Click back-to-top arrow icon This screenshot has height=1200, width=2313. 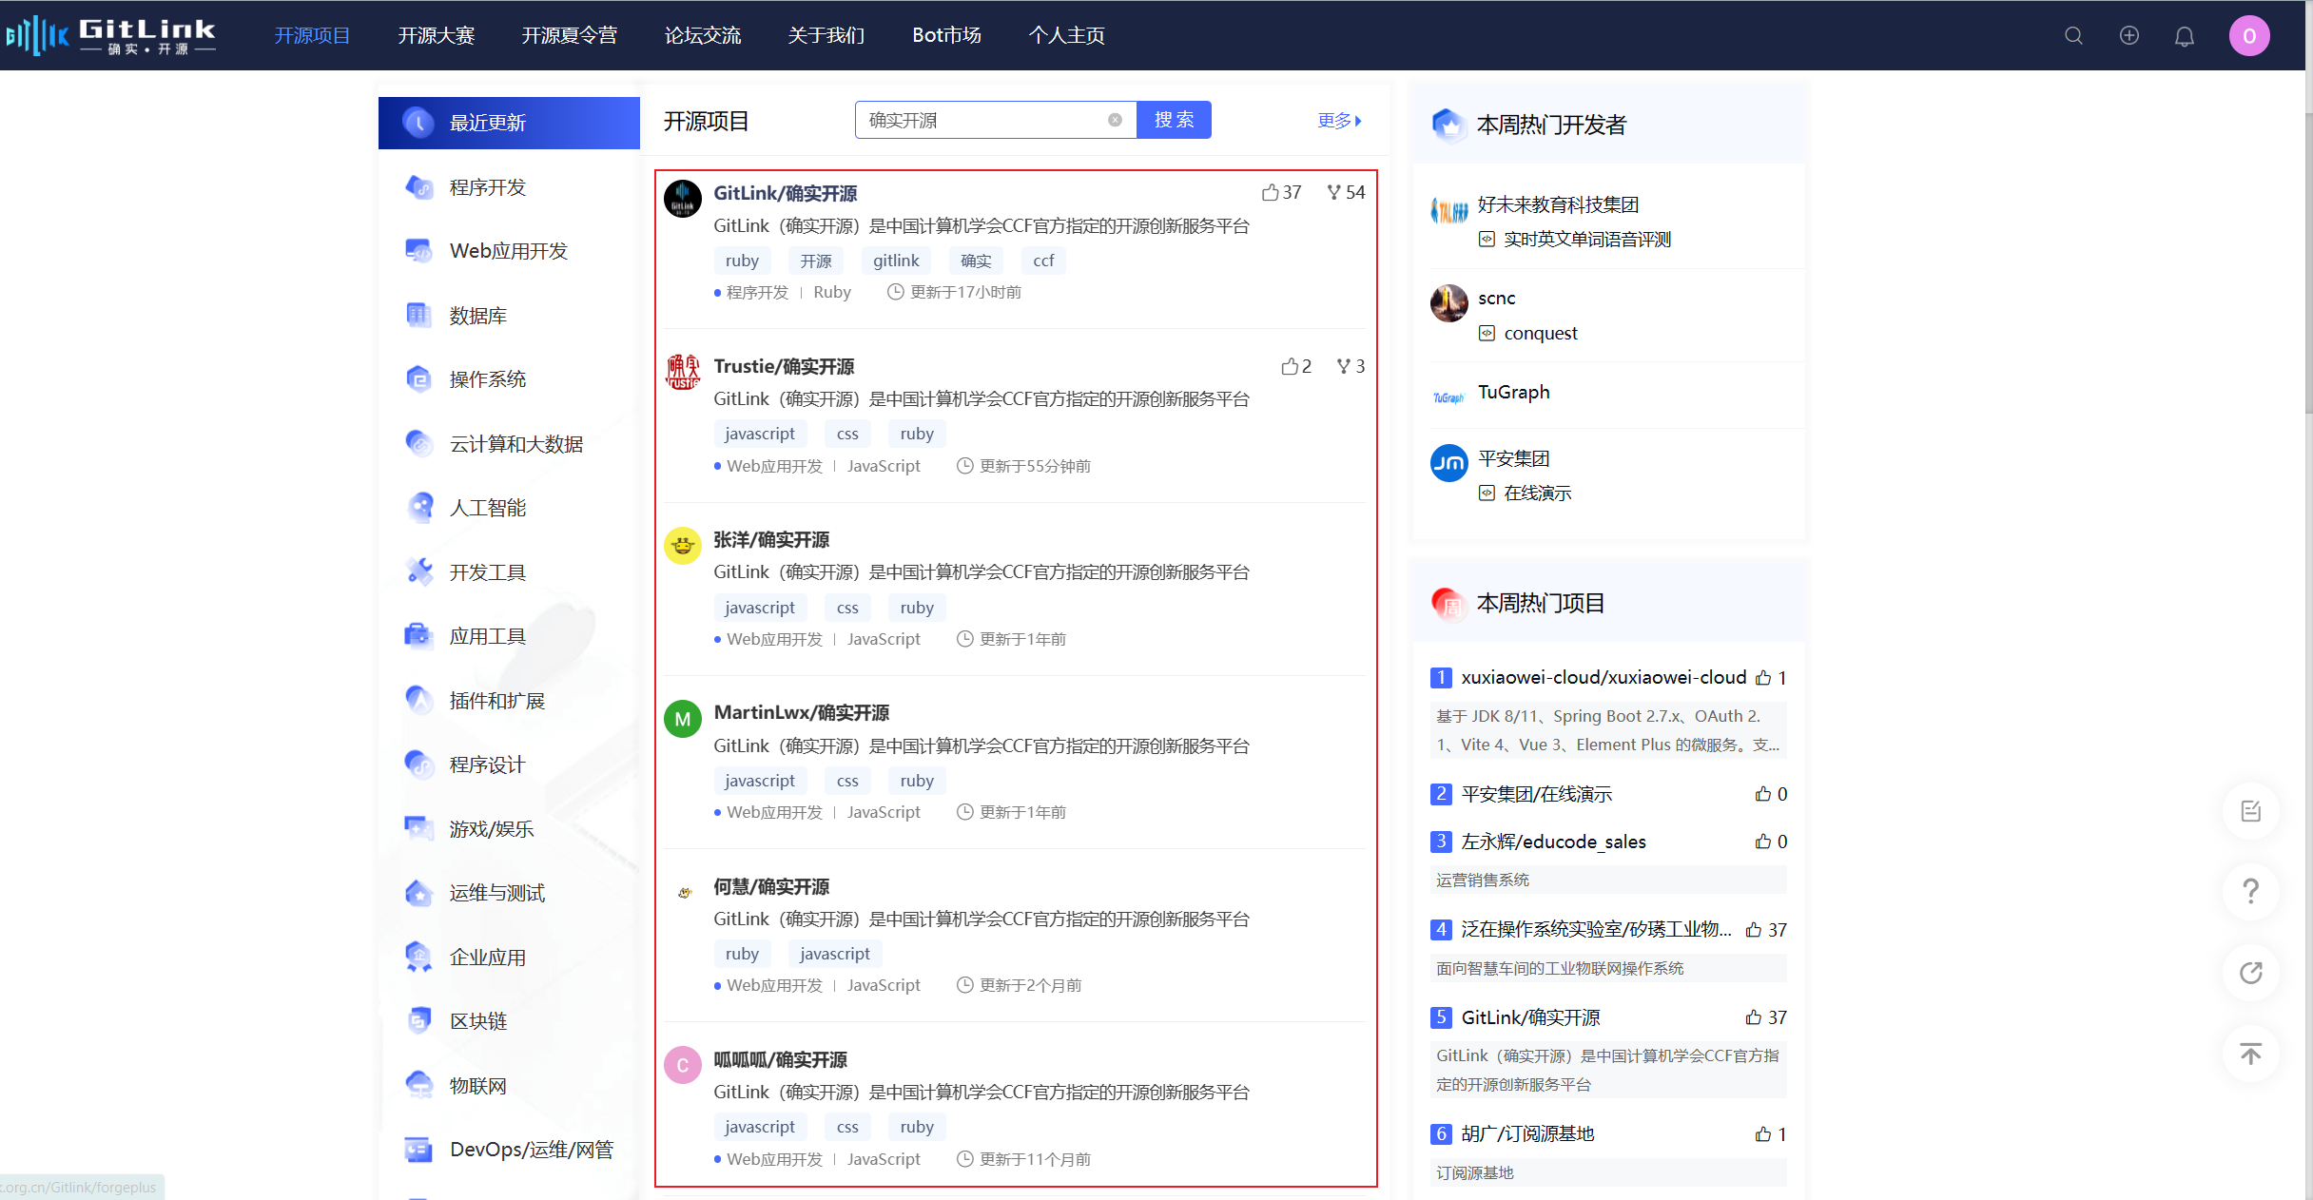coord(2250,1054)
